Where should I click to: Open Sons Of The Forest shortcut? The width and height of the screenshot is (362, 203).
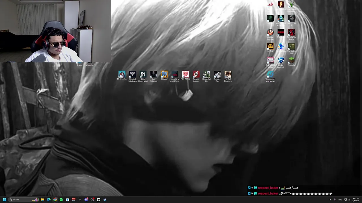(292, 34)
